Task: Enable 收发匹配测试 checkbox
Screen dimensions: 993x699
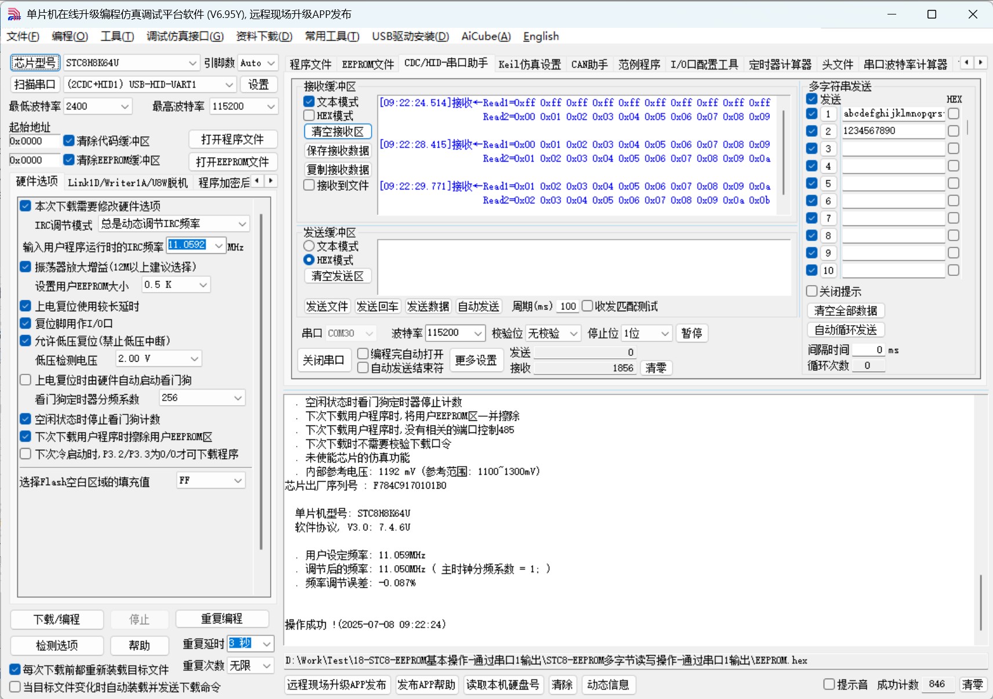Action: [587, 305]
